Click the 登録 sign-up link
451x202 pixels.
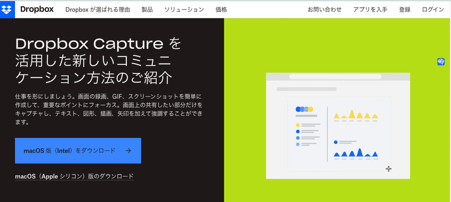click(x=405, y=10)
